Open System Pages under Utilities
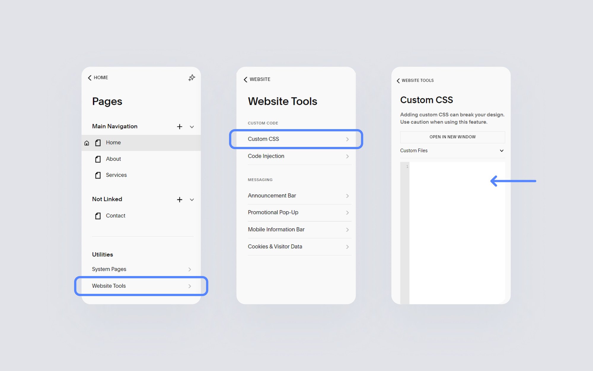593x371 pixels. pos(141,269)
